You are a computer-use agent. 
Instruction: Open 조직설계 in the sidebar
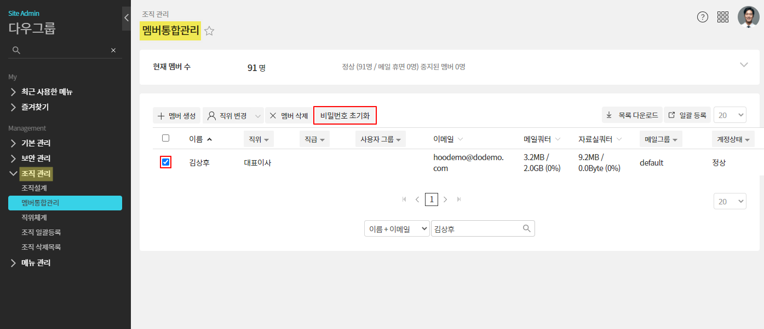[34, 188]
